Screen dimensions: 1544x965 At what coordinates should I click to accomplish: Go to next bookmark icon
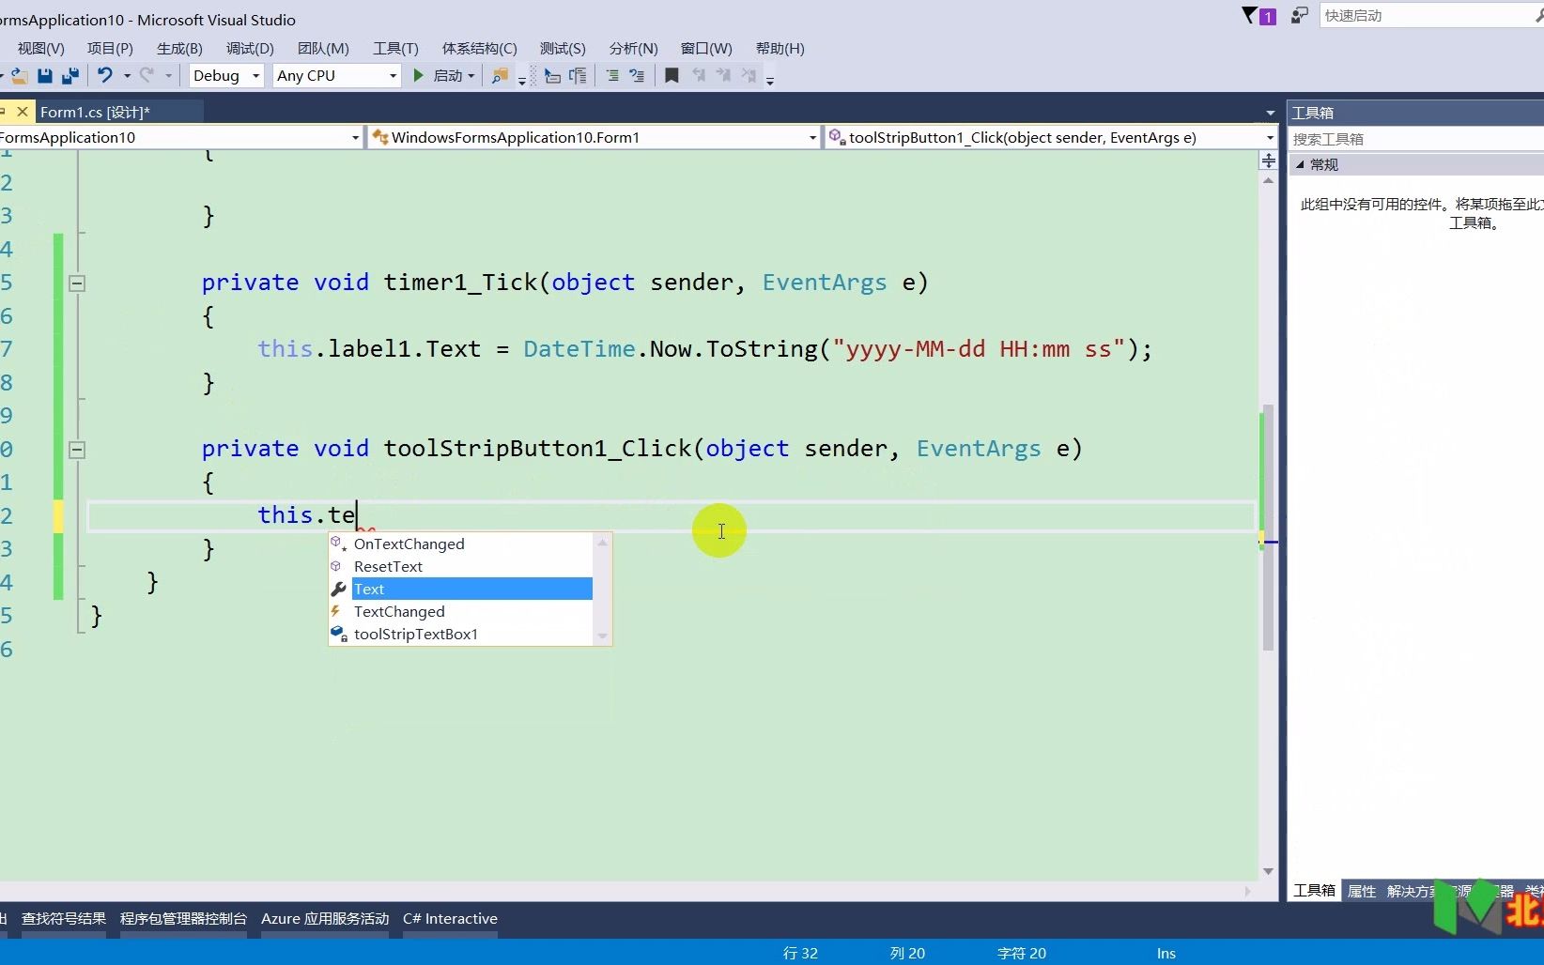tap(723, 76)
